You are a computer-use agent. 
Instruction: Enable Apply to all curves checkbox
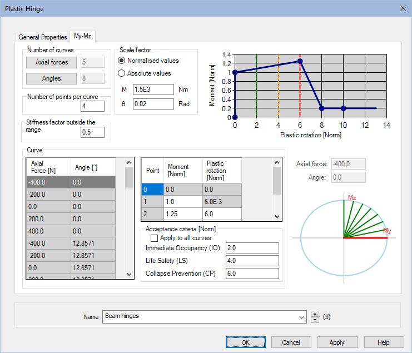point(155,238)
